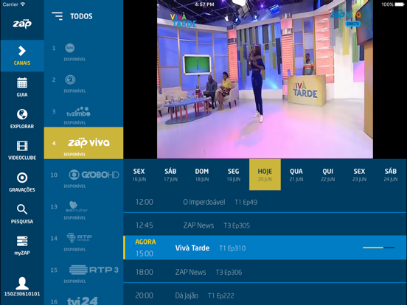Viewport: 407px width, 305px height.
Task: Select QUI 22 JUN day tab
Action: tap(327, 175)
